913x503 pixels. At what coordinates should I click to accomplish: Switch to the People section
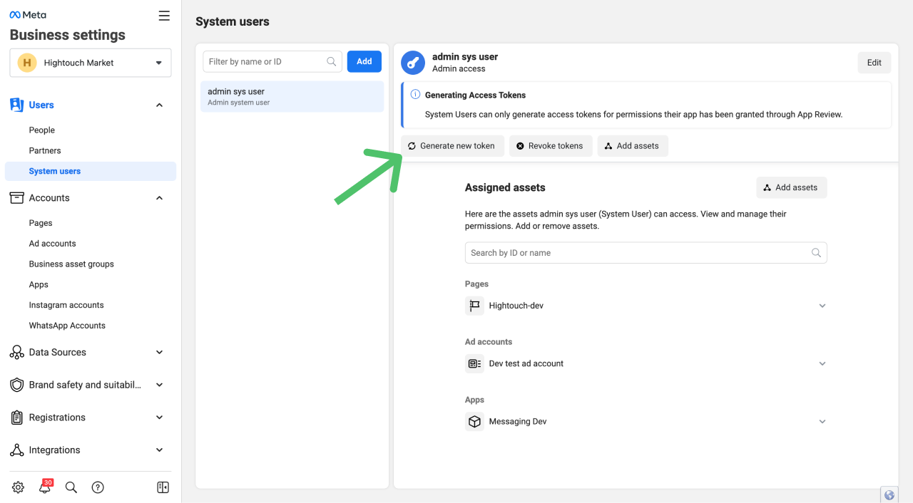(41, 130)
